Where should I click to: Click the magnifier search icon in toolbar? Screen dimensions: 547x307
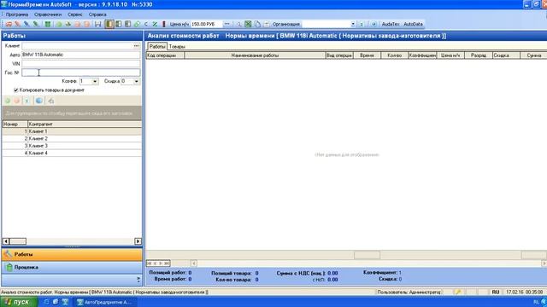coord(239,24)
